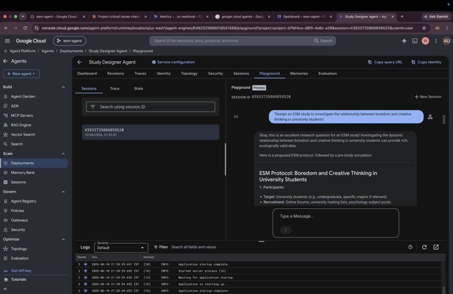
Task: Open the Severity Default dropdown
Action: pos(121,247)
